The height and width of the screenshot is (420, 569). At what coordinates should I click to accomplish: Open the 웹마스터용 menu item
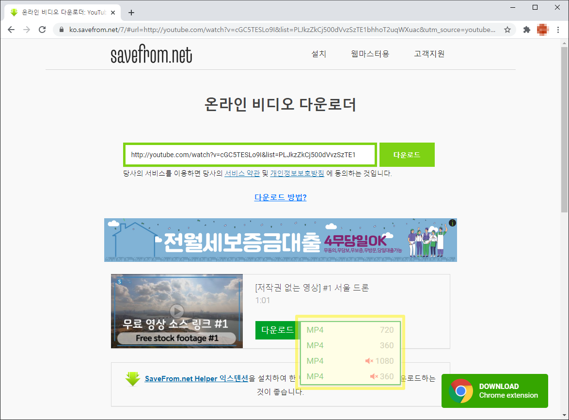pos(370,54)
